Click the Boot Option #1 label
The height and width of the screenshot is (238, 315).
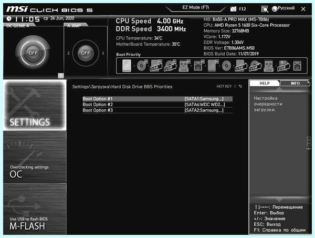click(x=98, y=99)
